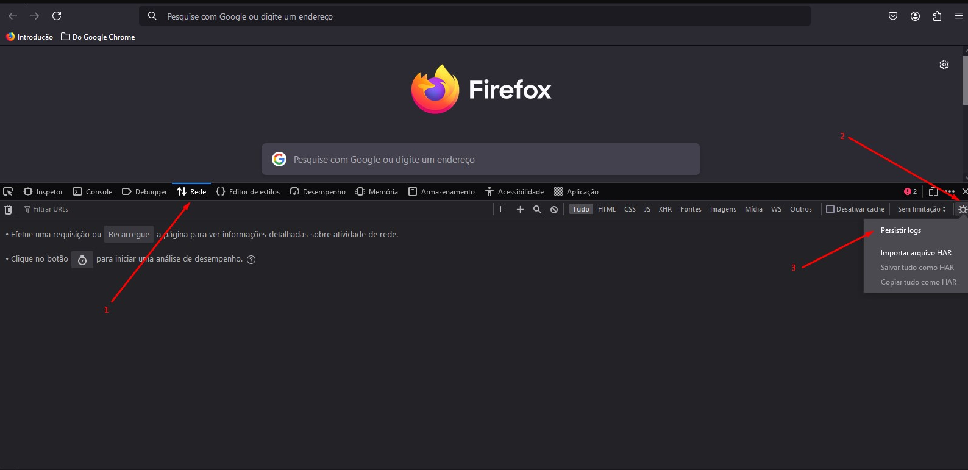
Task: Clear network log with trash icon
Action: pyautogui.click(x=8, y=210)
